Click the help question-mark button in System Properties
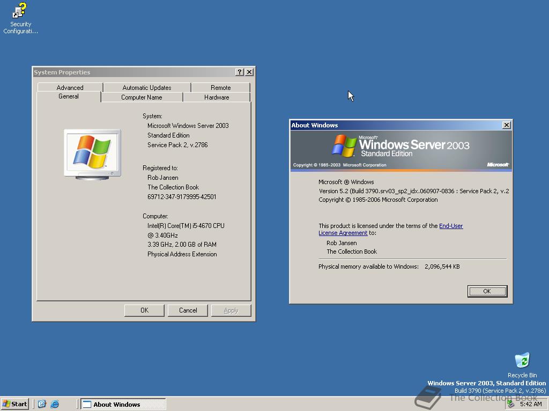Viewport: 549px width, 411px height. click(240, 72)
